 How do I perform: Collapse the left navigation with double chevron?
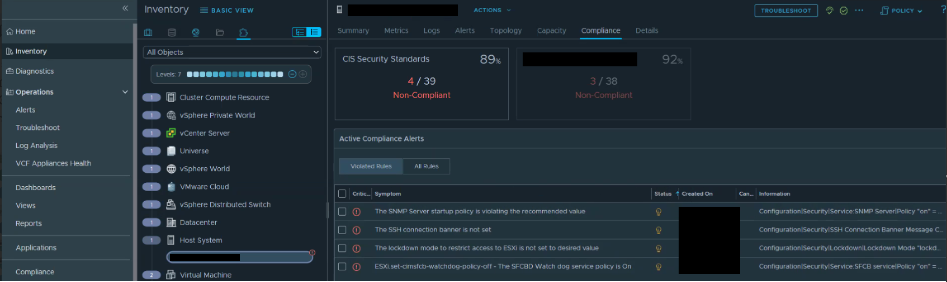click(x=125, y=8)
